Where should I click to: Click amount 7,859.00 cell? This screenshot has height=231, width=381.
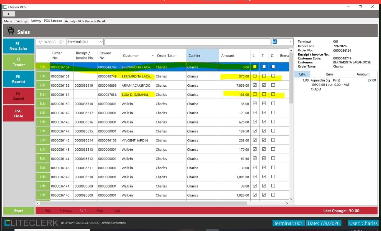point(235,85)
